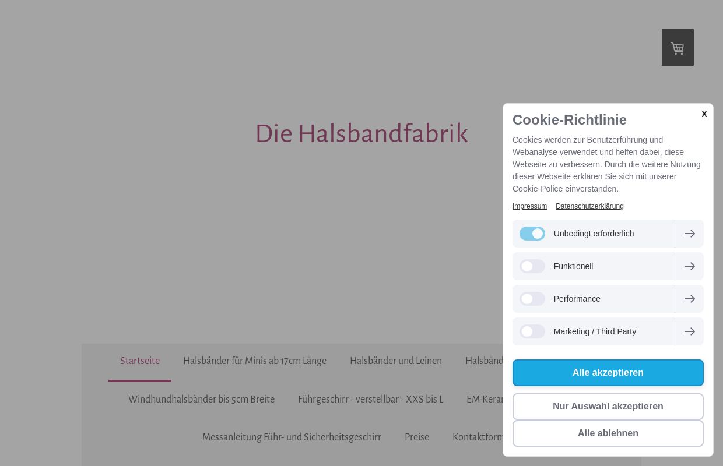Enable the Funktionell cookies switch

pos(532,266)
